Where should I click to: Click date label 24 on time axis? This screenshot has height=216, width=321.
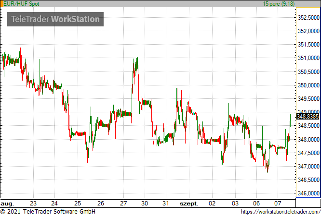54,204
